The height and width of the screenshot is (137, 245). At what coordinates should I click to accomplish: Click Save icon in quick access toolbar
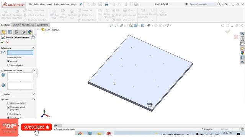[x=100, y=4]
